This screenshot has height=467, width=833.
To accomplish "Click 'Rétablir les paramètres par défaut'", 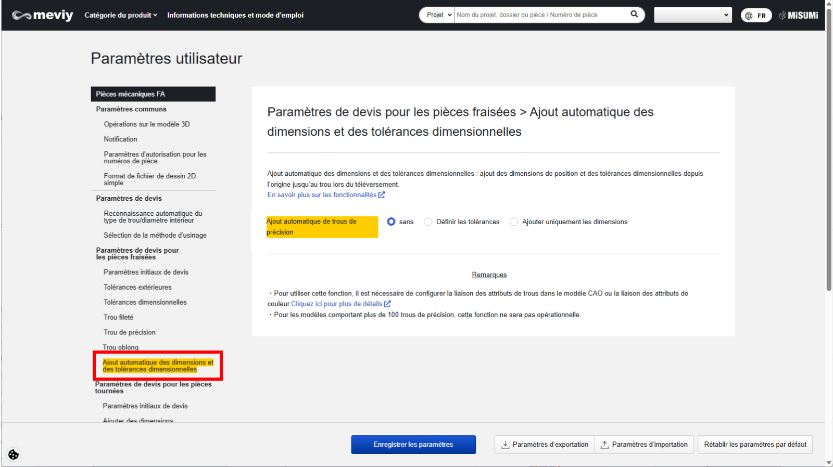I will (755, 445).
